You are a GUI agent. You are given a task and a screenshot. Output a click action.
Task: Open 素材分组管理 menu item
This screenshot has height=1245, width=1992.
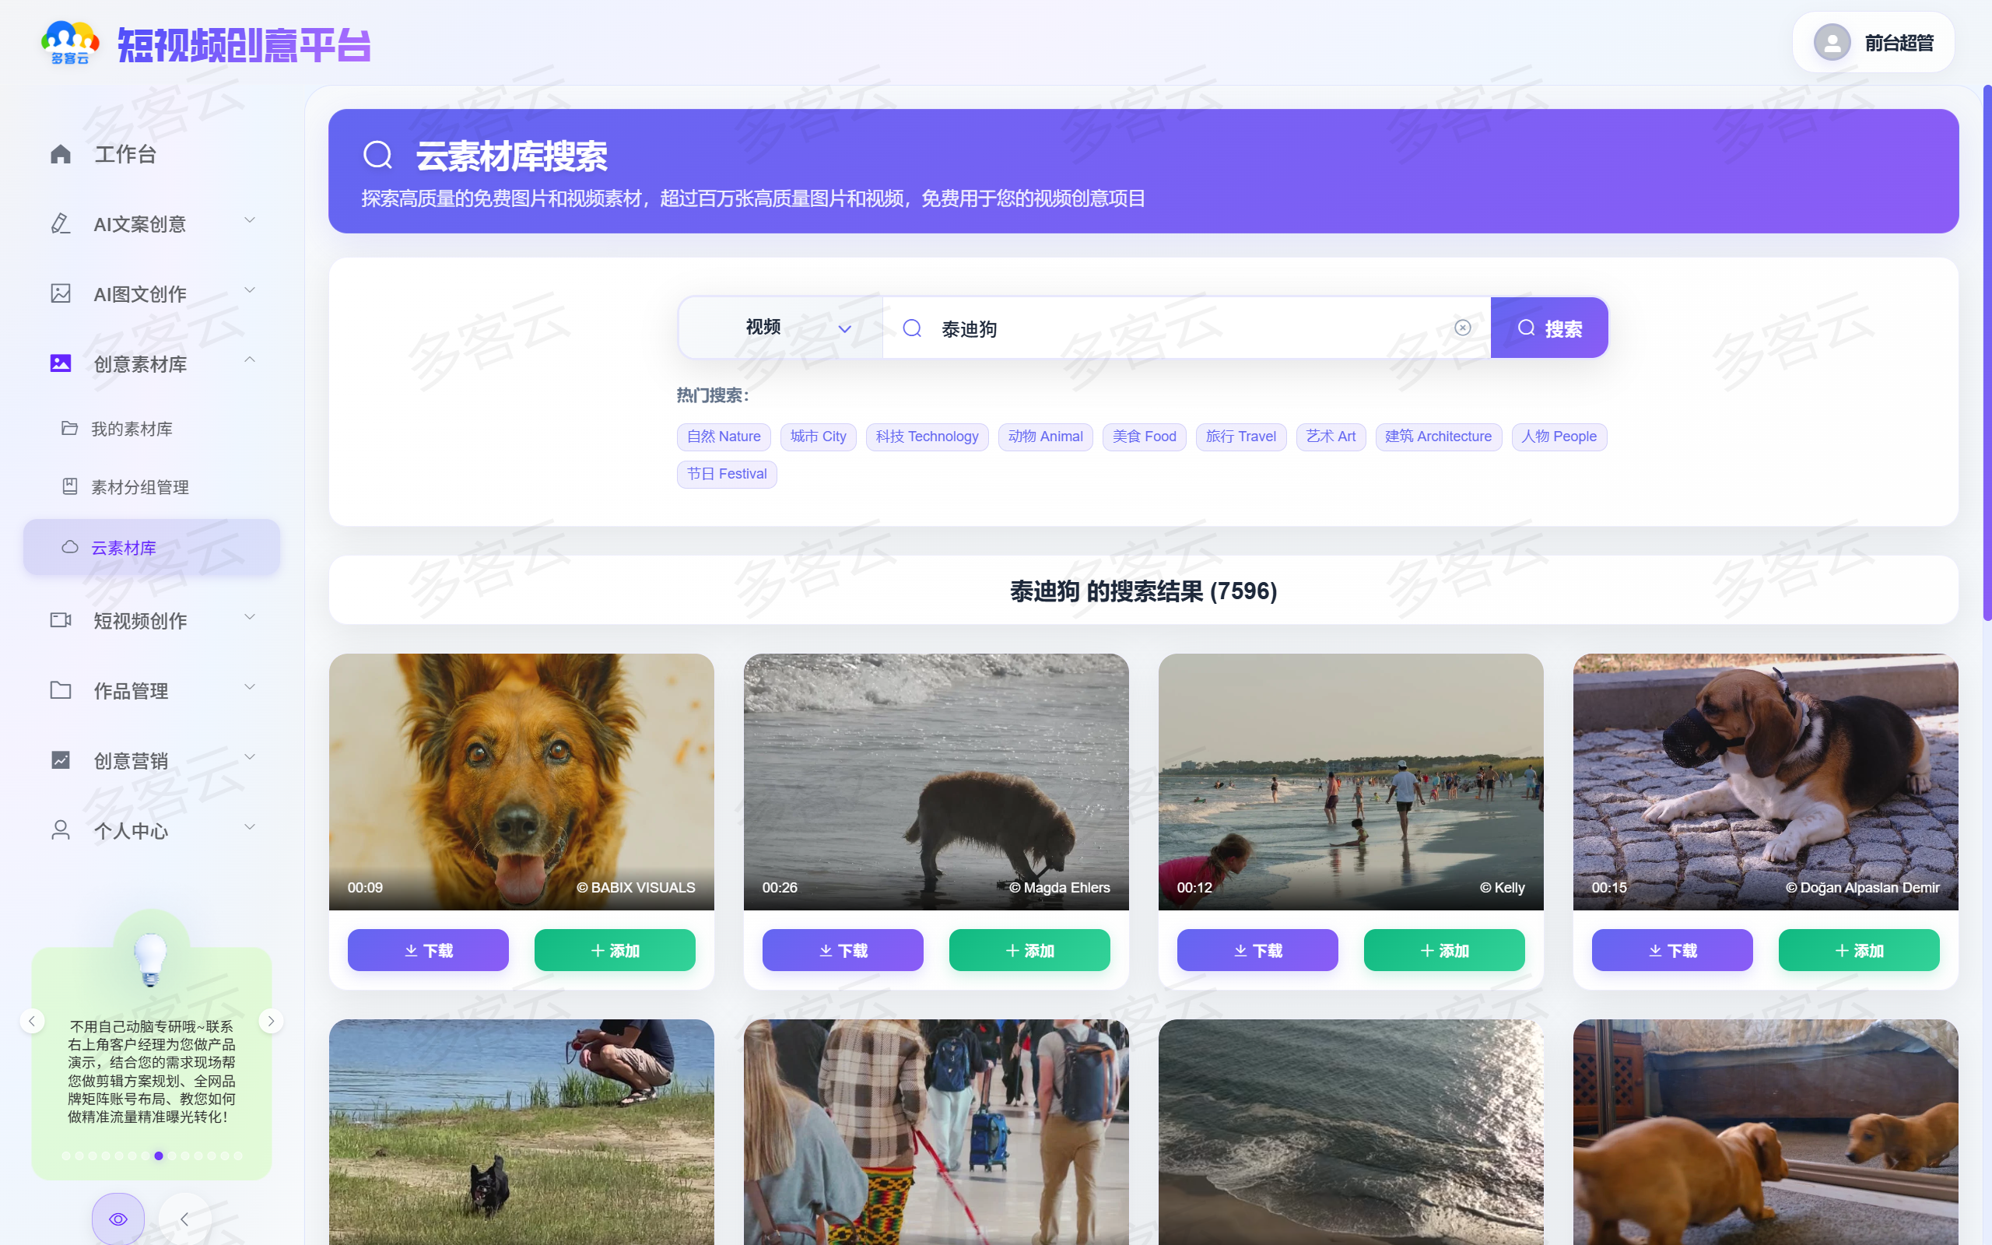[x=140, y=486]
